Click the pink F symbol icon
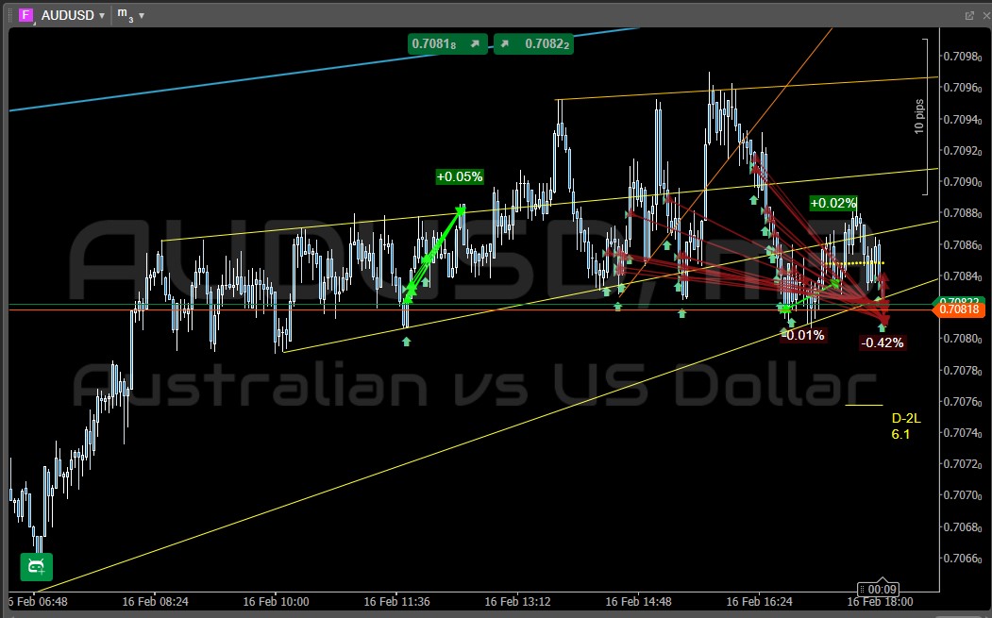 (x=26, y=15)
